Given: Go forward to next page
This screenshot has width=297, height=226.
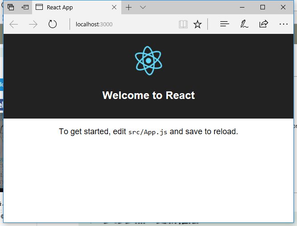Looking at the screenshot, I should pos(33,24).
